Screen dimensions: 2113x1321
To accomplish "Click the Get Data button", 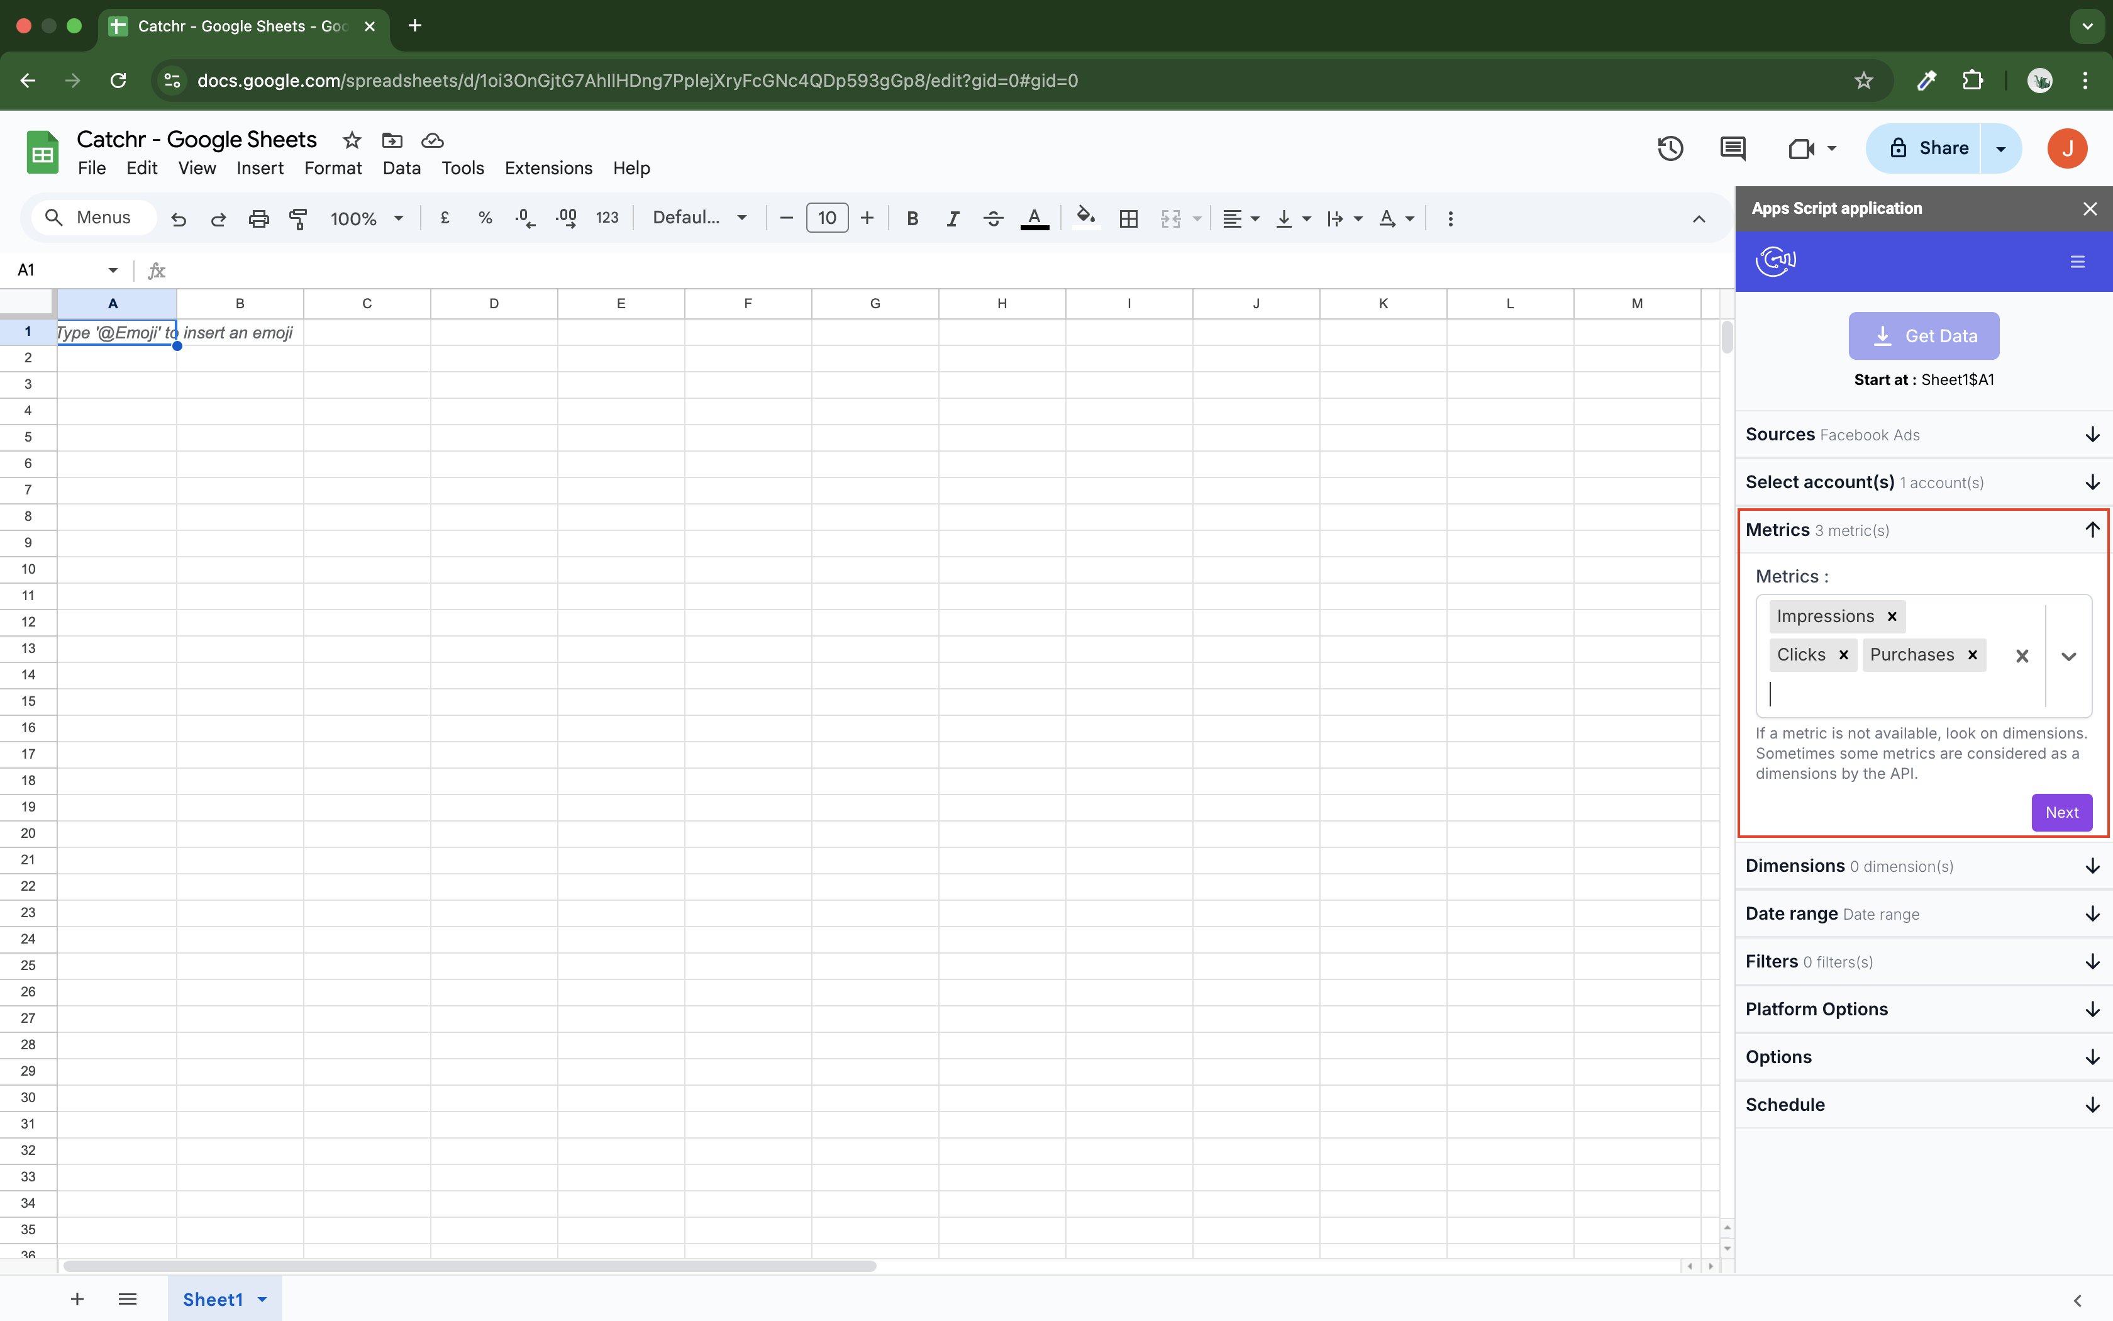I will point(1924,335).
